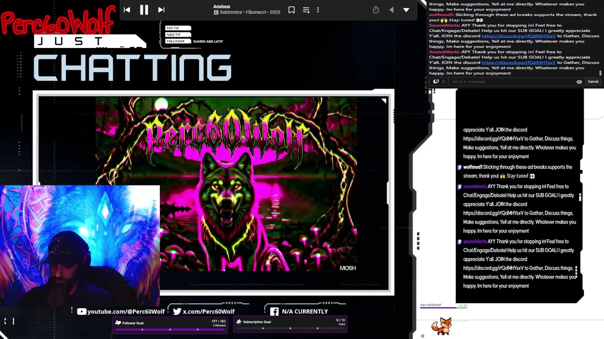Click the Twitch chat scrollbar thumb
Viewport: 604px width, 339px height.
tap(600, 73)
